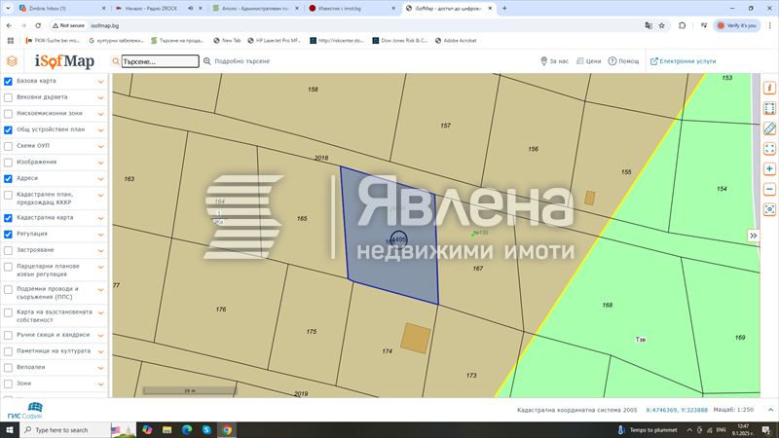Enable the Застрояване layer
The height and width of the screenshot is (438, 779).
click(8, 251)
